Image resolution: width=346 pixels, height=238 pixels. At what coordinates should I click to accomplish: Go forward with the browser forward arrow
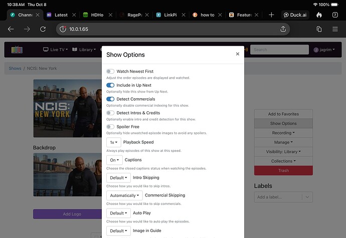click(x=27, y=29)
